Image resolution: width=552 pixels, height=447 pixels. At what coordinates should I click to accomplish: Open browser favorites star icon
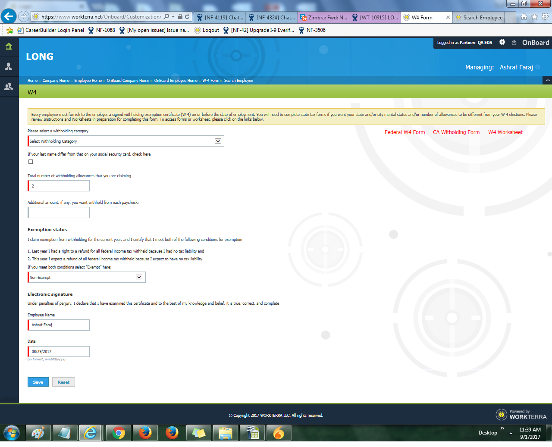534,17
